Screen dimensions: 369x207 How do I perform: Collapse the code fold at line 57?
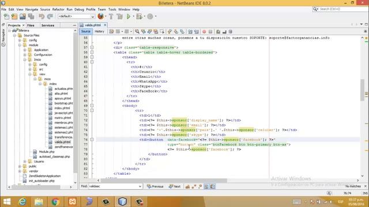[92, 47]
